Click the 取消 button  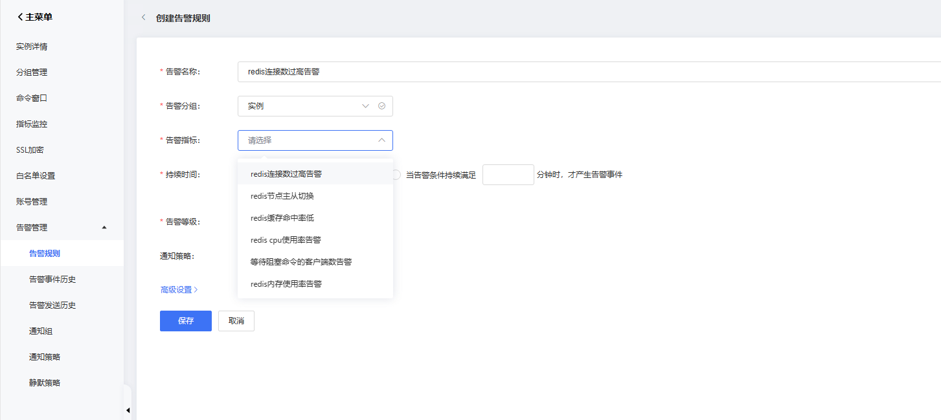coord(236,321)
